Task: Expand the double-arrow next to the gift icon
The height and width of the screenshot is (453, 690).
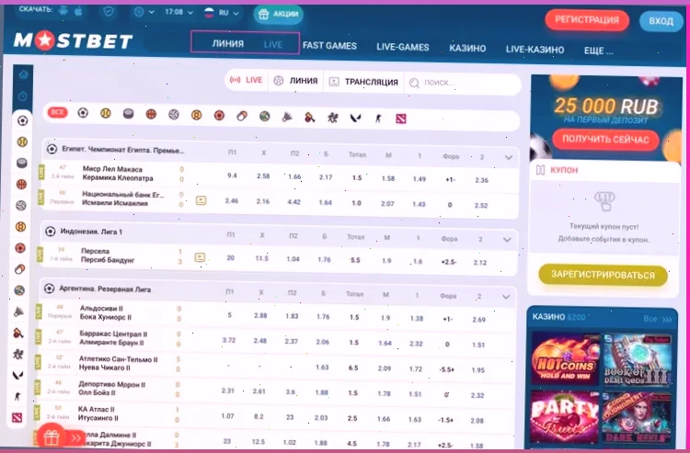Action: (x=75, y=437)
